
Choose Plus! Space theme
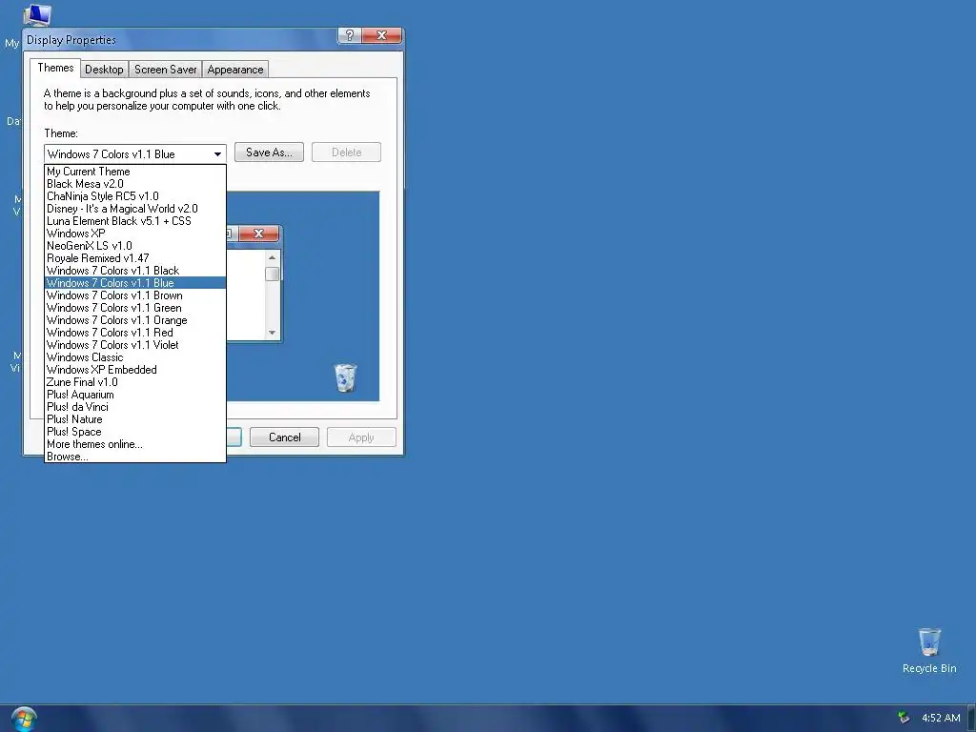[x=135, y=432]
